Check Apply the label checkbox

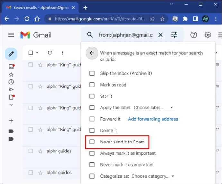pyautogui.click(x=92, y=107)
